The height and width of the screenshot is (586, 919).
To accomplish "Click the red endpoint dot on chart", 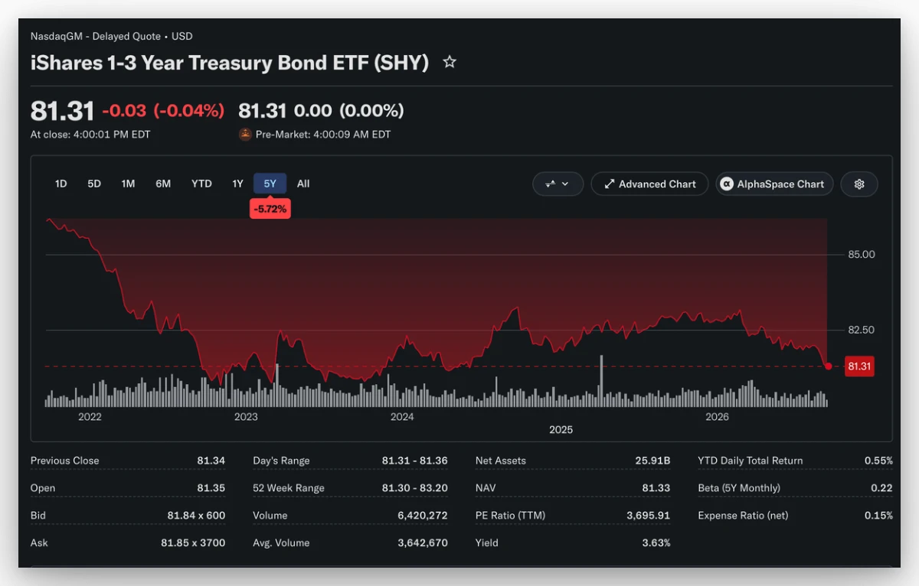I will pos(829,366).
